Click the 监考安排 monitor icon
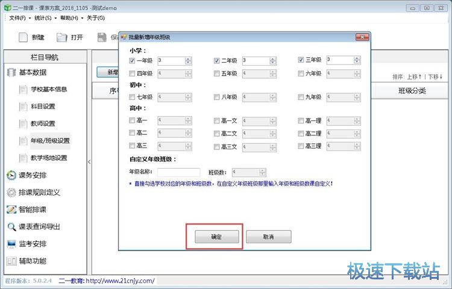452x289 pixels. pyautogui.click(x=11, y=244)
